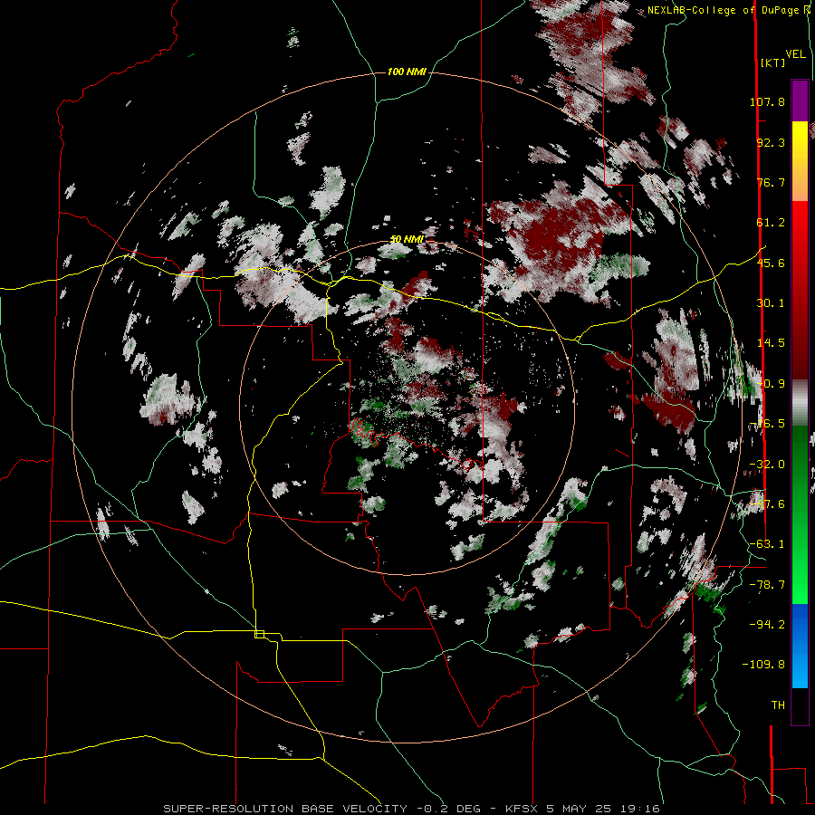
Task: Click the small yellow square marker on the highway
Action: coord(259,634)
